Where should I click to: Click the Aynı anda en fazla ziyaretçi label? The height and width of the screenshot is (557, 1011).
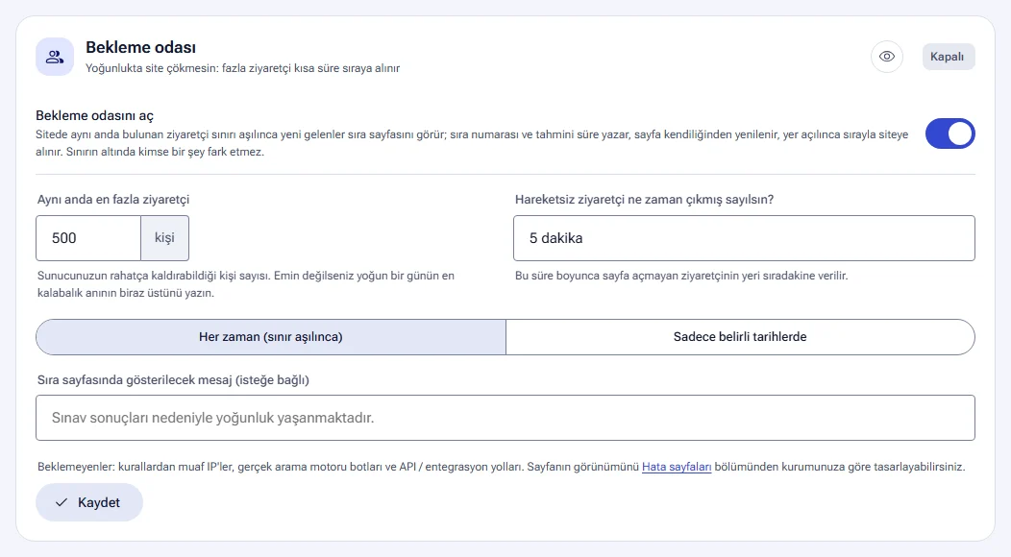point(113,199)
